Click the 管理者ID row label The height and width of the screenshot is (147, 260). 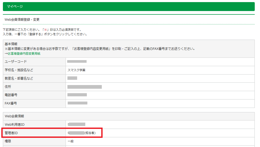11,133
